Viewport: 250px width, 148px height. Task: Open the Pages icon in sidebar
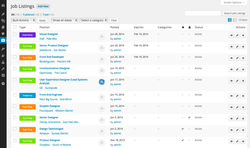coord(3,27)
